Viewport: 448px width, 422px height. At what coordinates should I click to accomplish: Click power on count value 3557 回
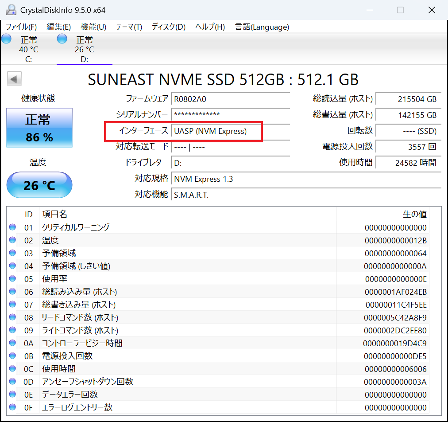coord(409,147)
